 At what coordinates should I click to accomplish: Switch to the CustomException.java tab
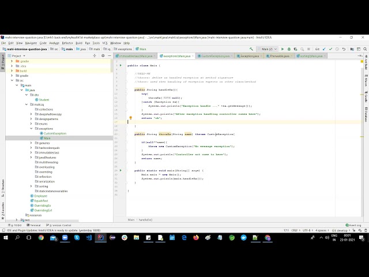click(214, 56)
